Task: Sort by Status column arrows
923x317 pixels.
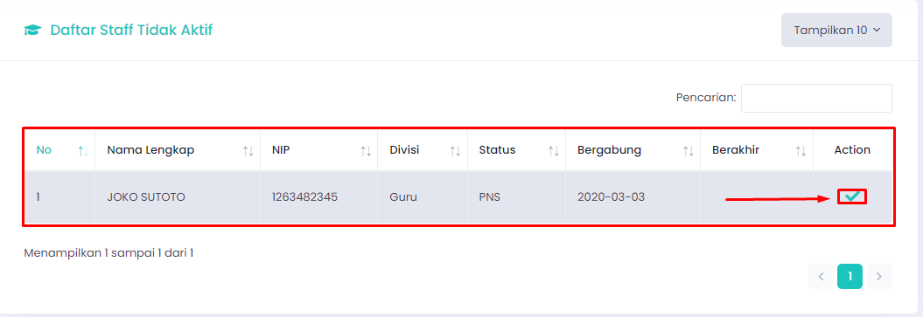Action: tap(553, 151)
